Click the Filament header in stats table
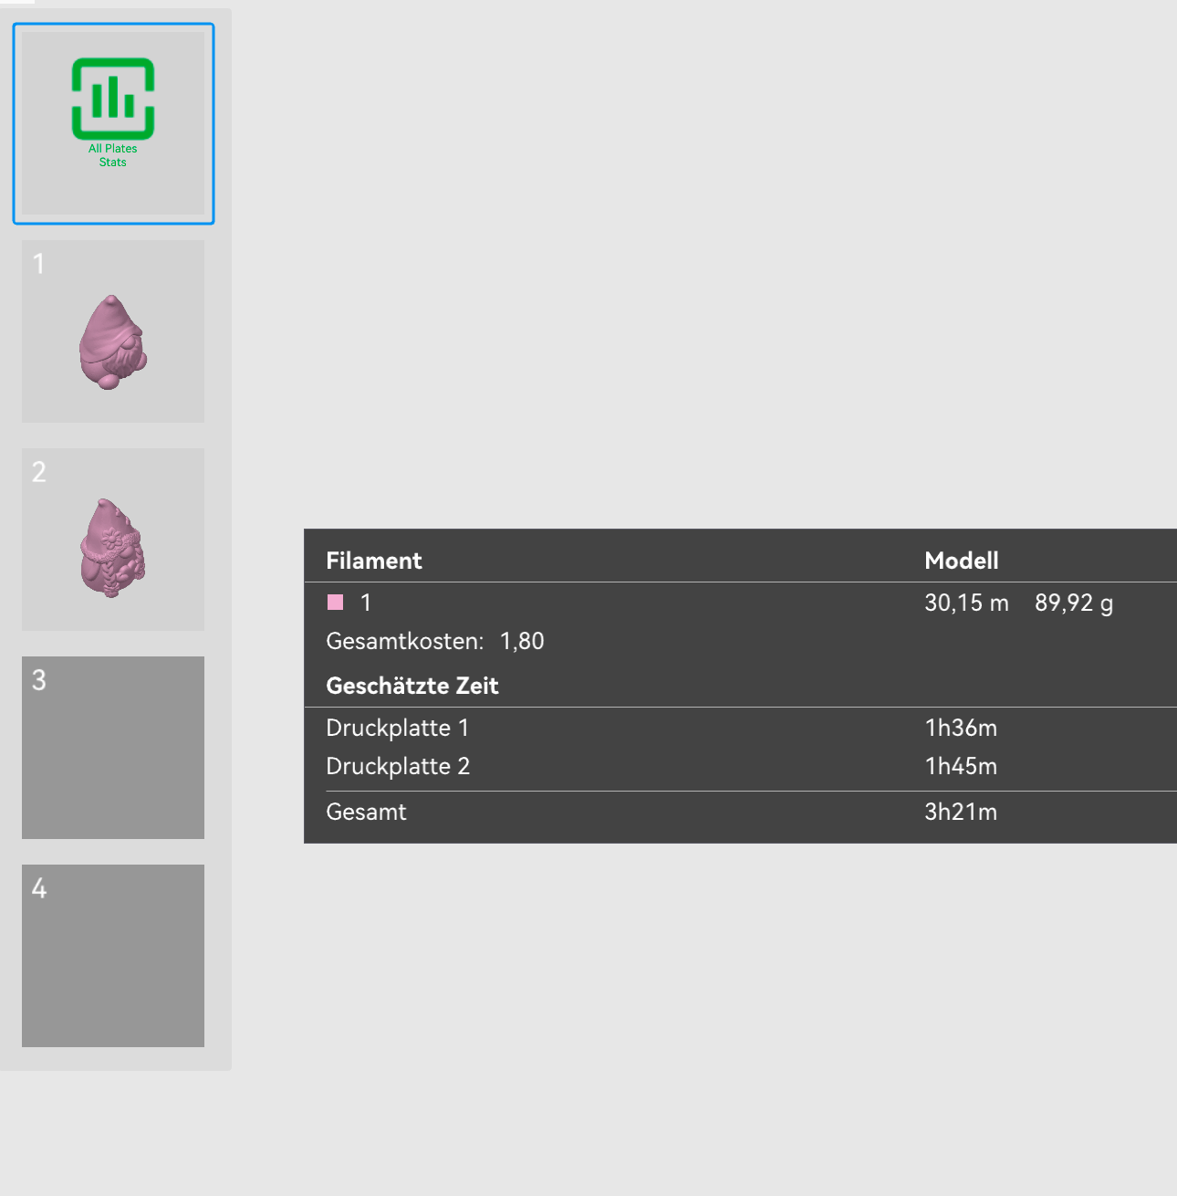The image size is (1177, 1196). tap(374, 561)
